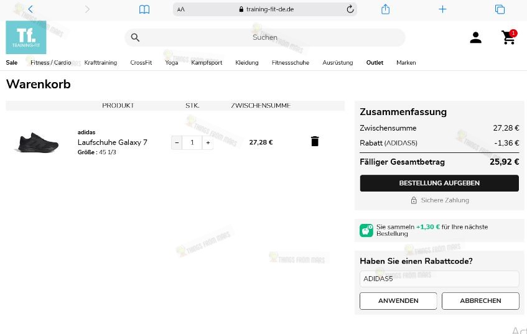Viewport: 527px width, 334px height.
Task: Click the ABBRECHEN button
Action: point(480,301)
